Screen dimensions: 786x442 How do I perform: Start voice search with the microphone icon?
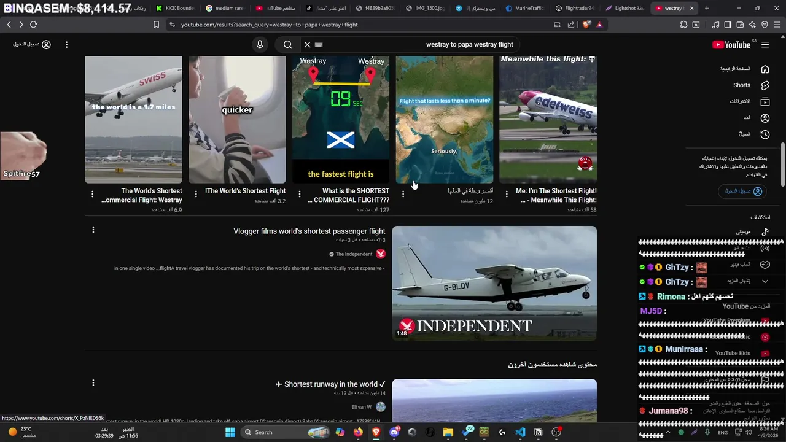[260, 44]
